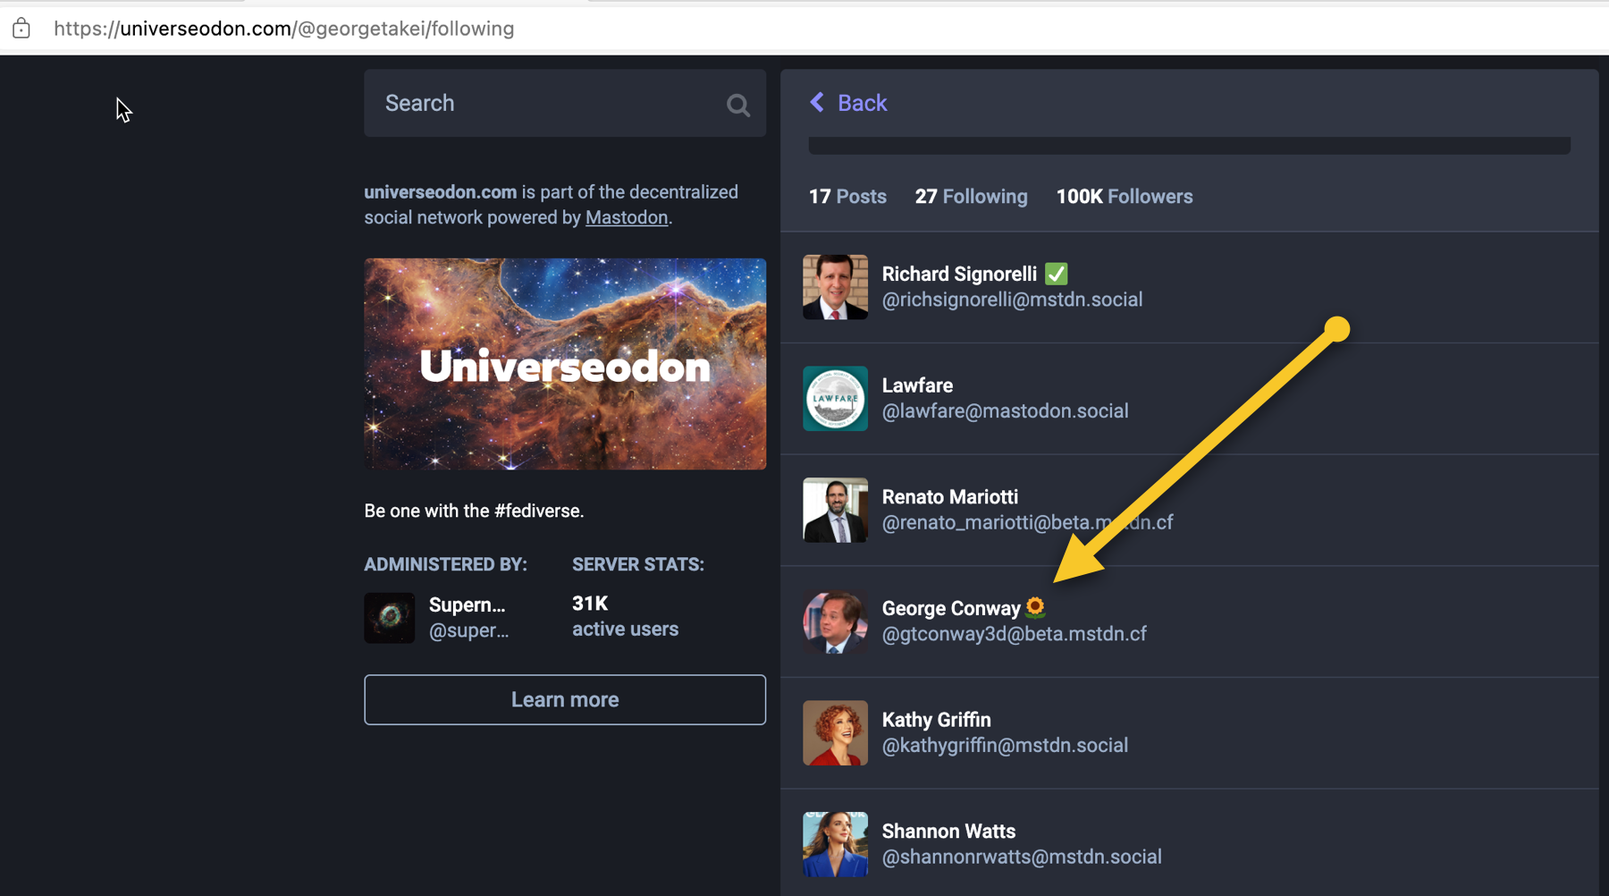The height and width of the screenshot is (896, 1609).
Task: Open the Lawfare avatar logo
Action: (x=835, y=399)
